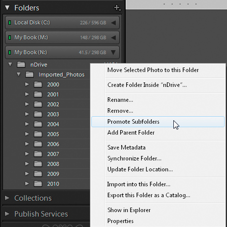Screen dimensions: 227x227
Task: Click the 2010 folder icon
Action: [38, 184]
